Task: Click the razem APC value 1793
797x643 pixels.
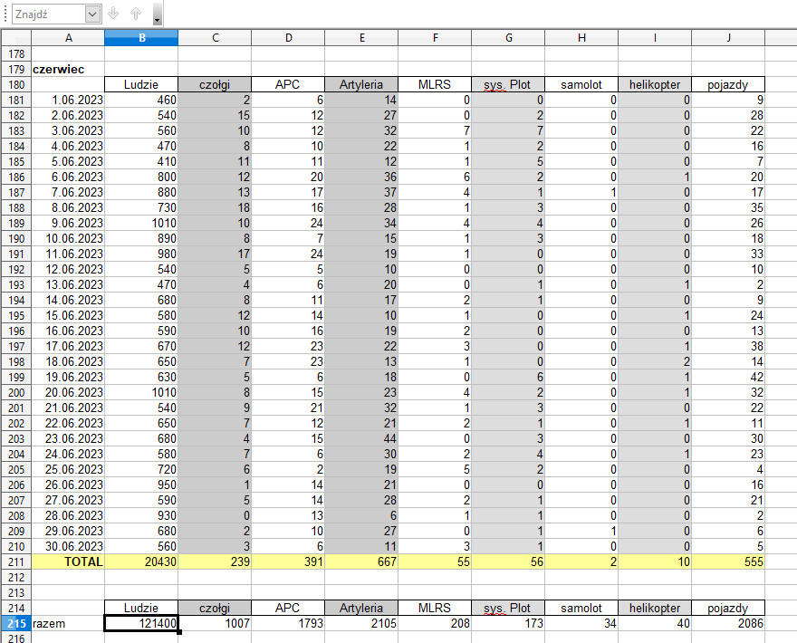Action: tap(288, 623)
